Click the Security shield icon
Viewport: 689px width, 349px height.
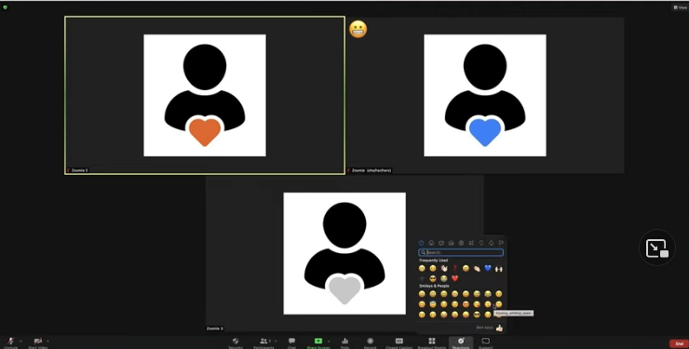[236, 342]
